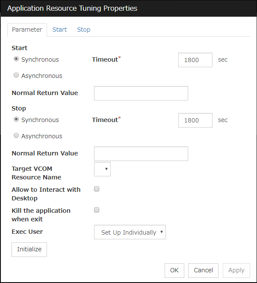Select Synchronous under Start section
The height and width of the screenshot is (283, 257).
coord(17,60)
